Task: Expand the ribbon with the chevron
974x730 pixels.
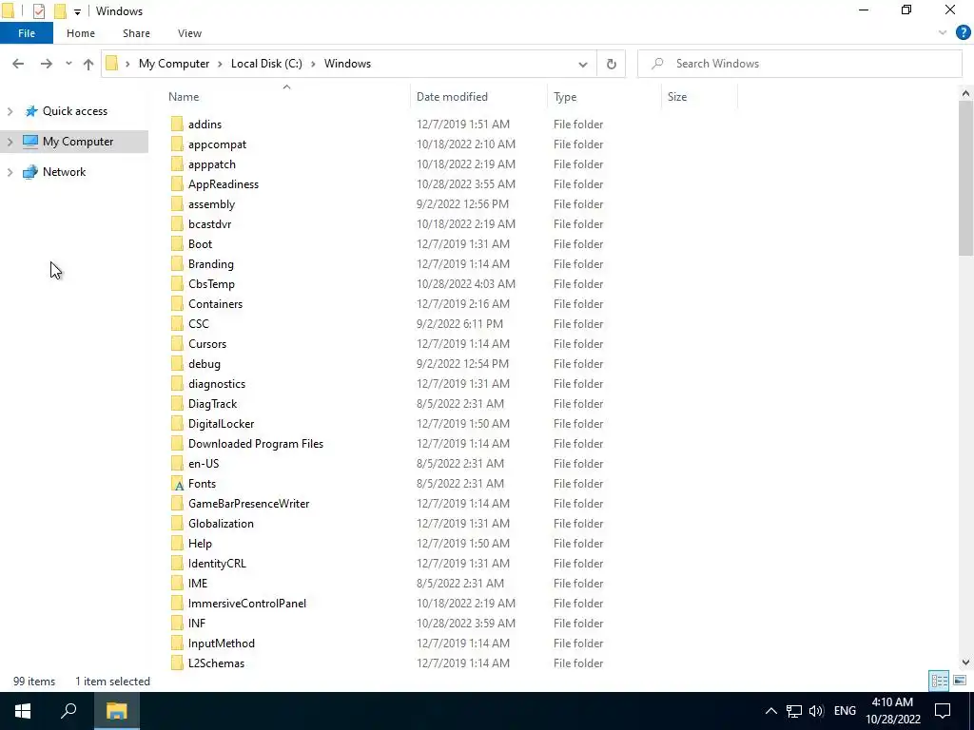Action: [x=943, y=33]
